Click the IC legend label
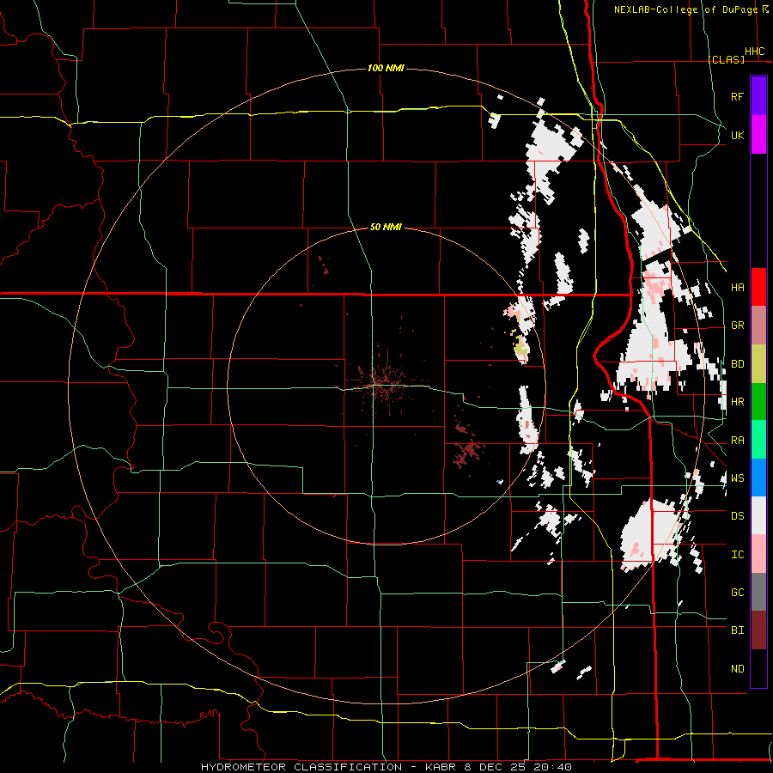 click(x=737, y=555)
